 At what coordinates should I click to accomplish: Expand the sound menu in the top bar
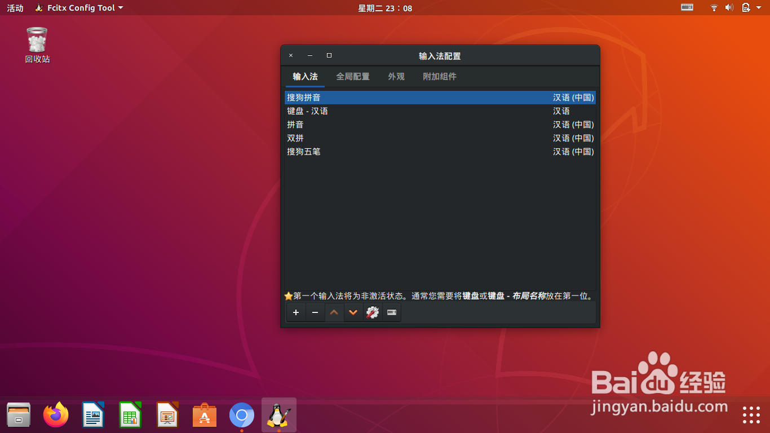click(729, 8)
